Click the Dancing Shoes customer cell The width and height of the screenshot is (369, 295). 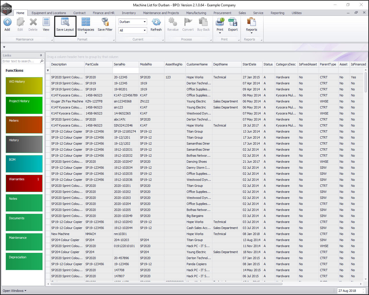[199, 162]
